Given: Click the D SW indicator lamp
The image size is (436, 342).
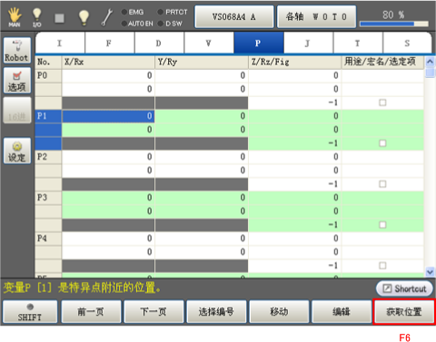Looking at the screenshot, I should coord(161,24).
